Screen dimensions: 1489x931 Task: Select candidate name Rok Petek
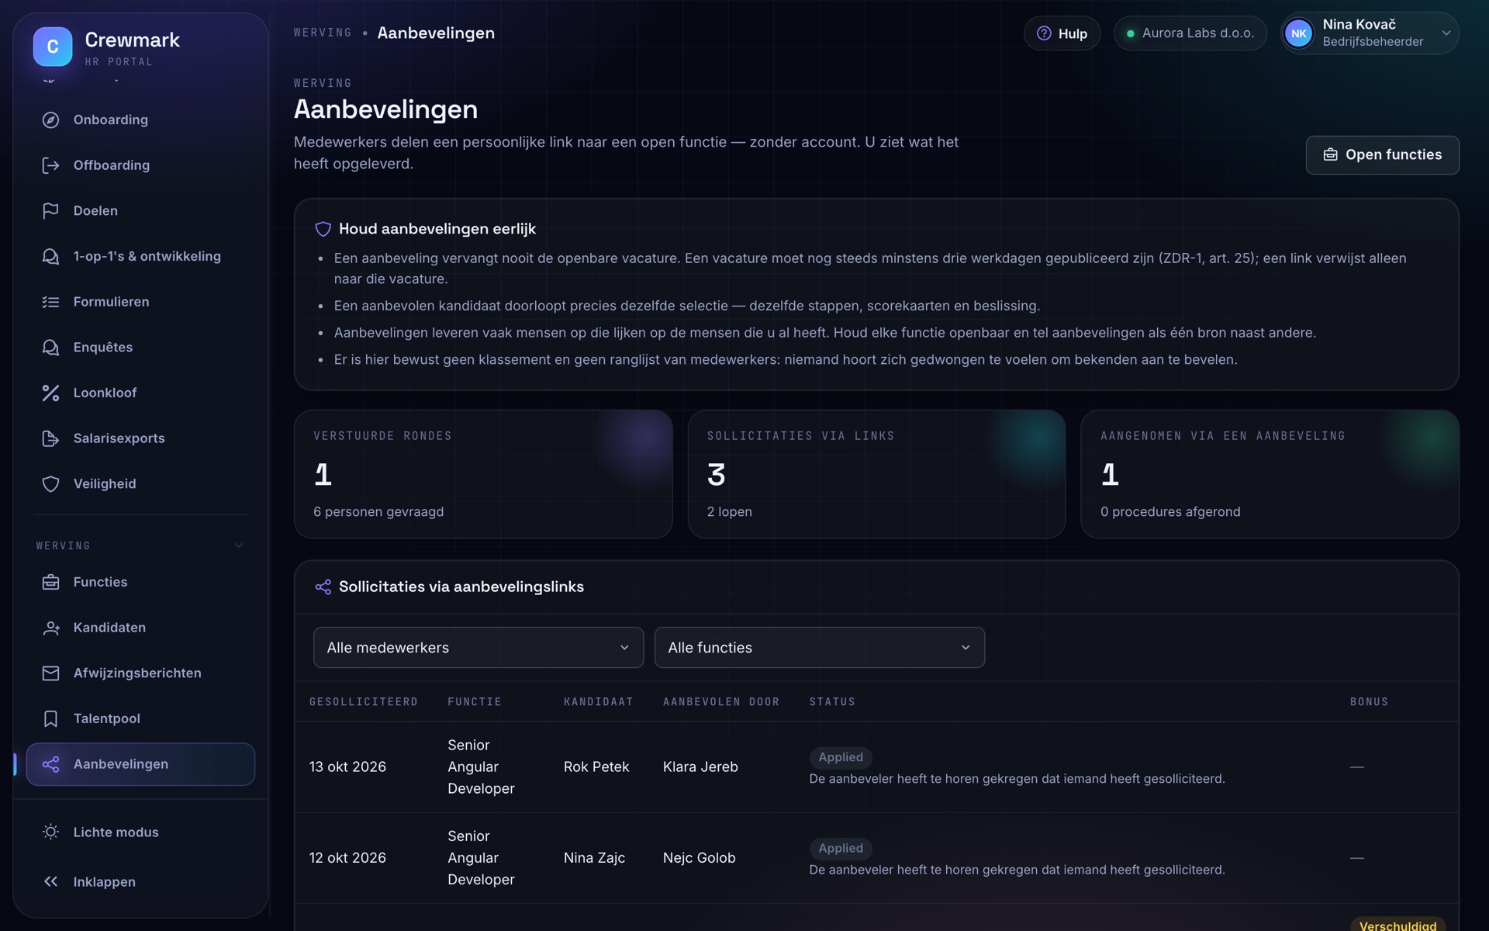point(596,767)
